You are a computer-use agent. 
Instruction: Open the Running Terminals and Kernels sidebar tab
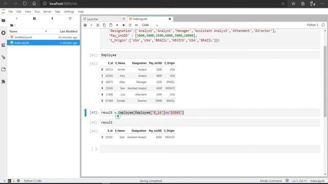coord(4,33)
